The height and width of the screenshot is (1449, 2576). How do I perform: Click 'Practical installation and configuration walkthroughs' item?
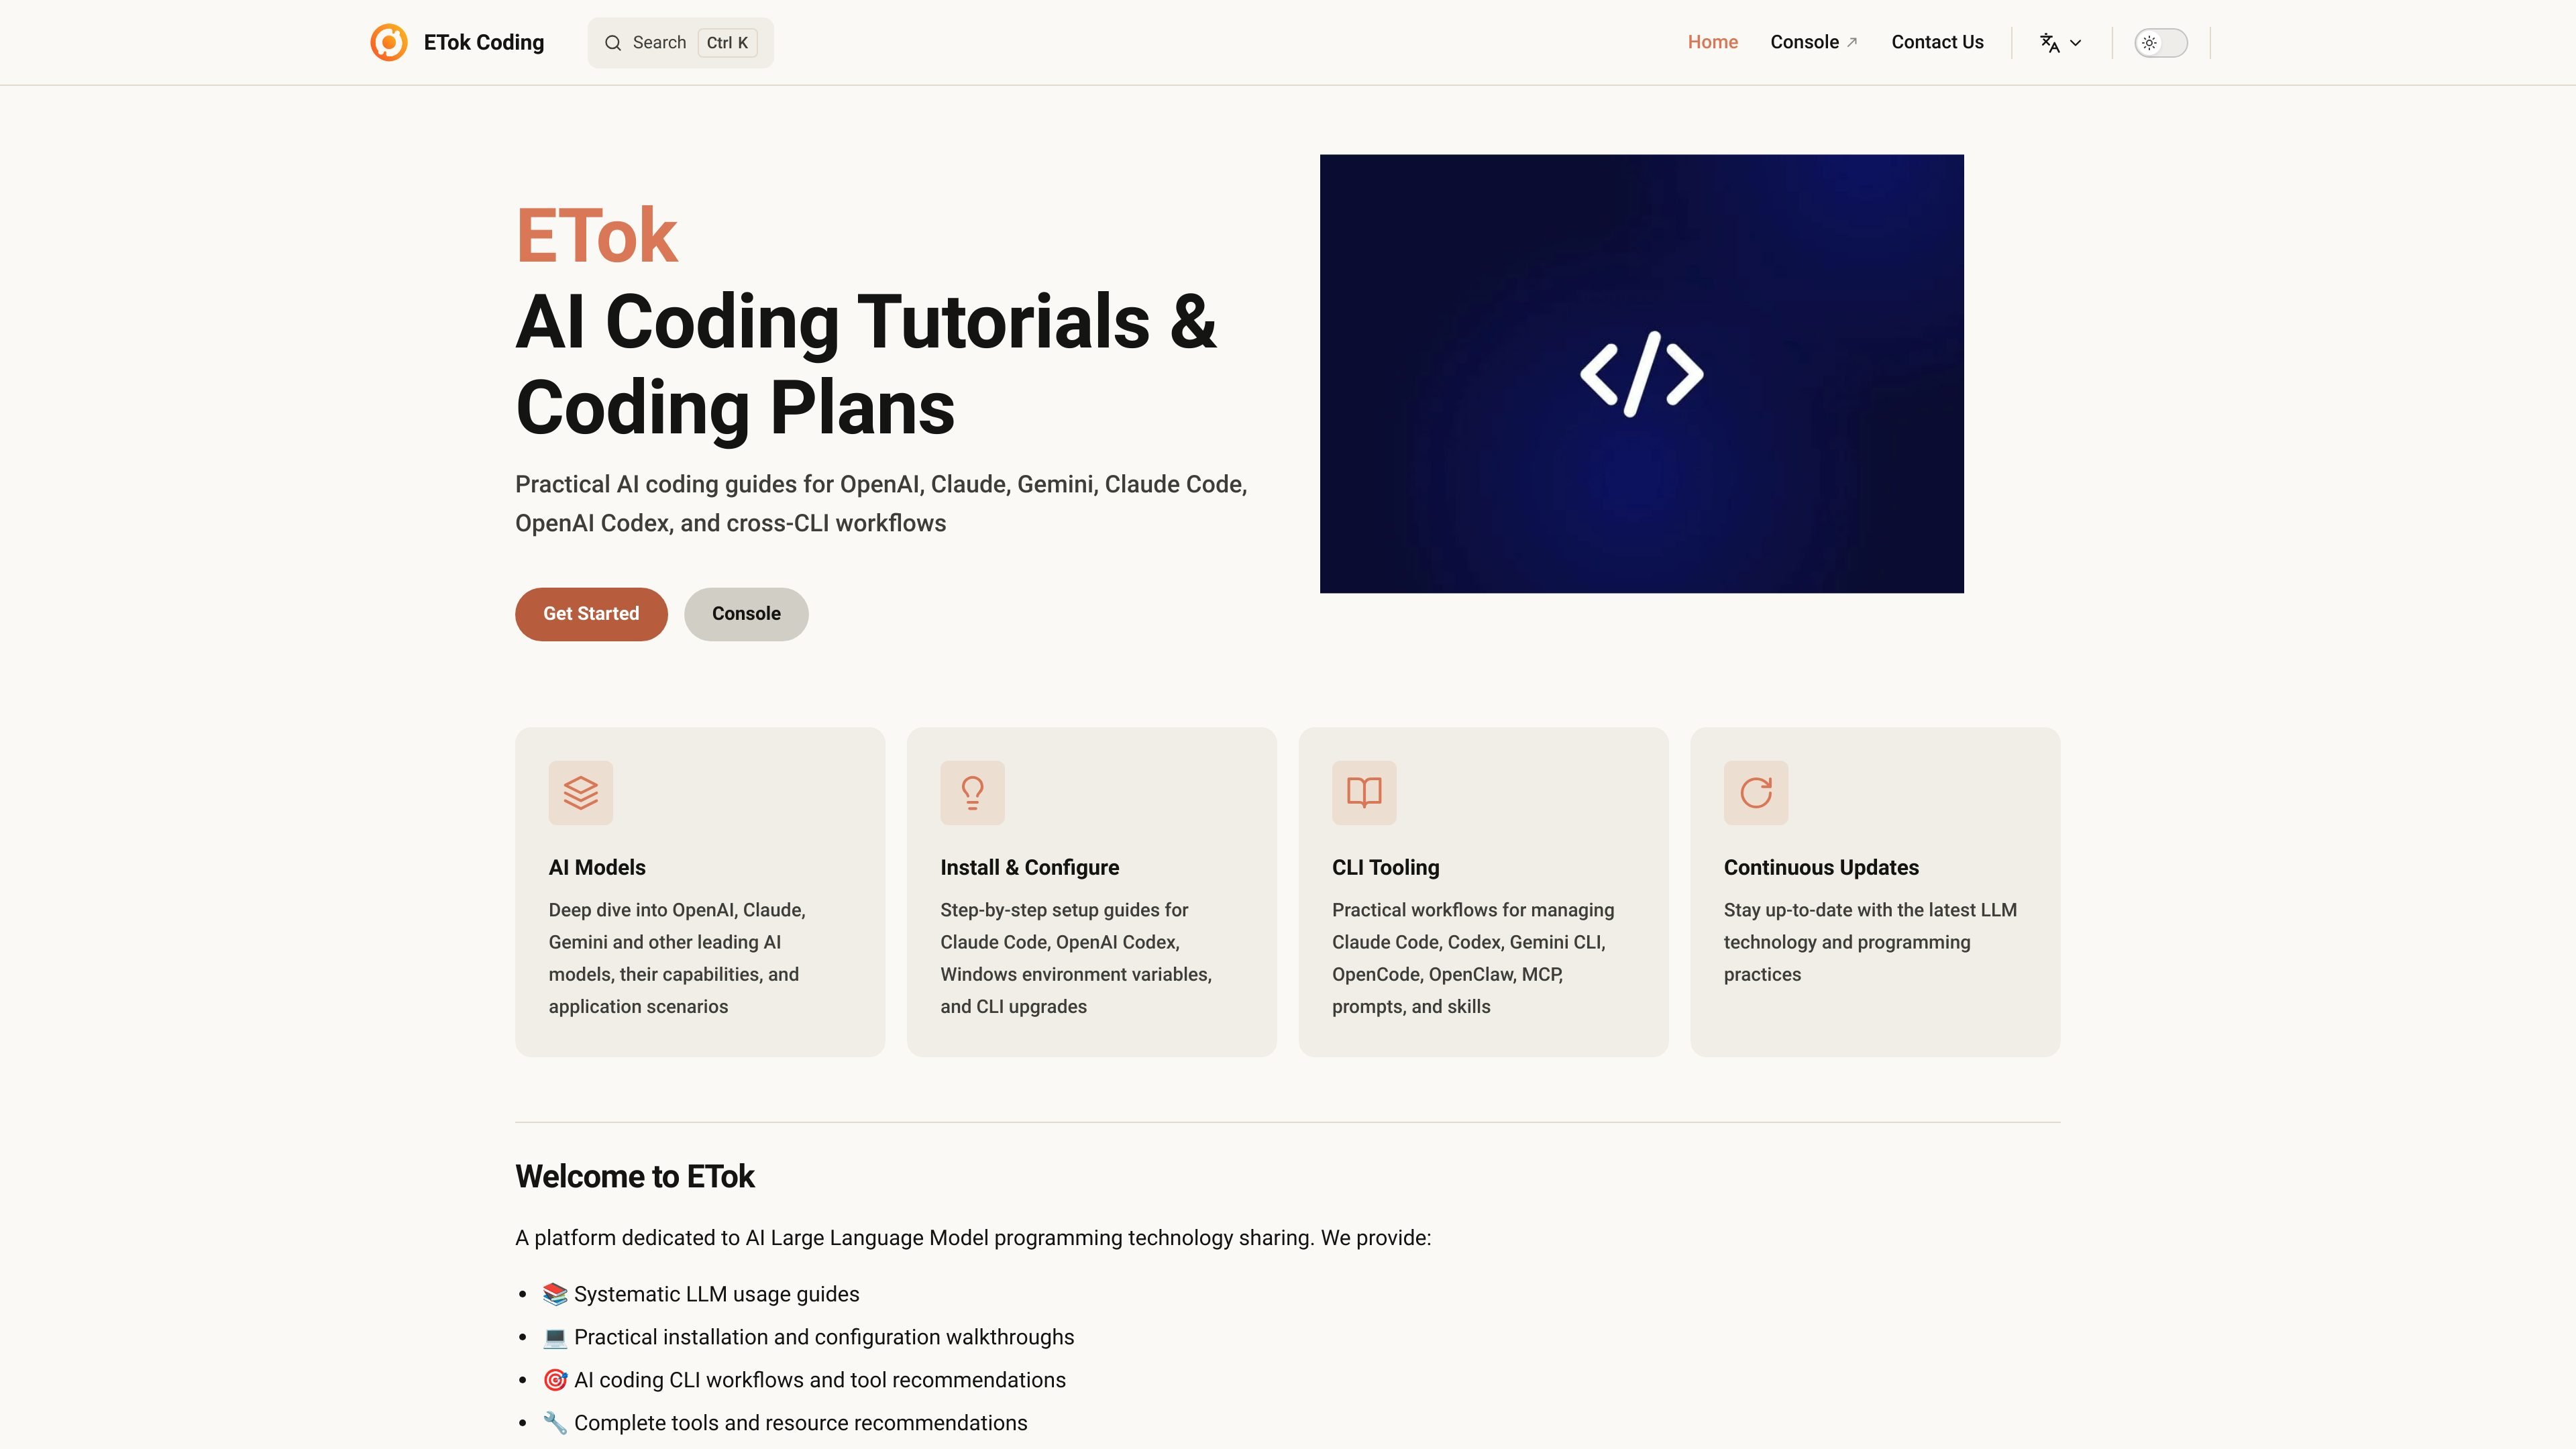(824, 1337)
